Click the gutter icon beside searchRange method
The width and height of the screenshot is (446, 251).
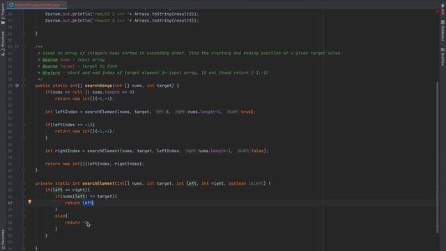coord(17,85)
